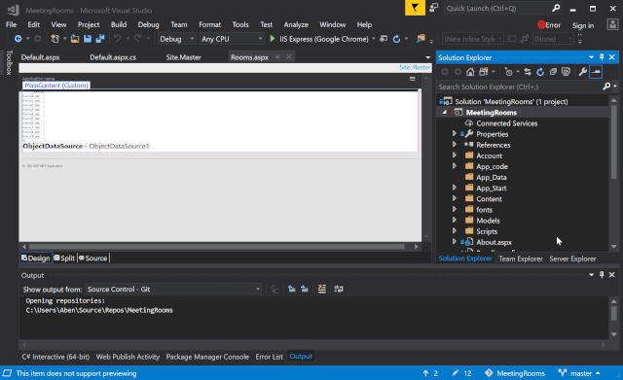
Task: Click the Solution Explorer views switch icon
Action: click(484, 72)
